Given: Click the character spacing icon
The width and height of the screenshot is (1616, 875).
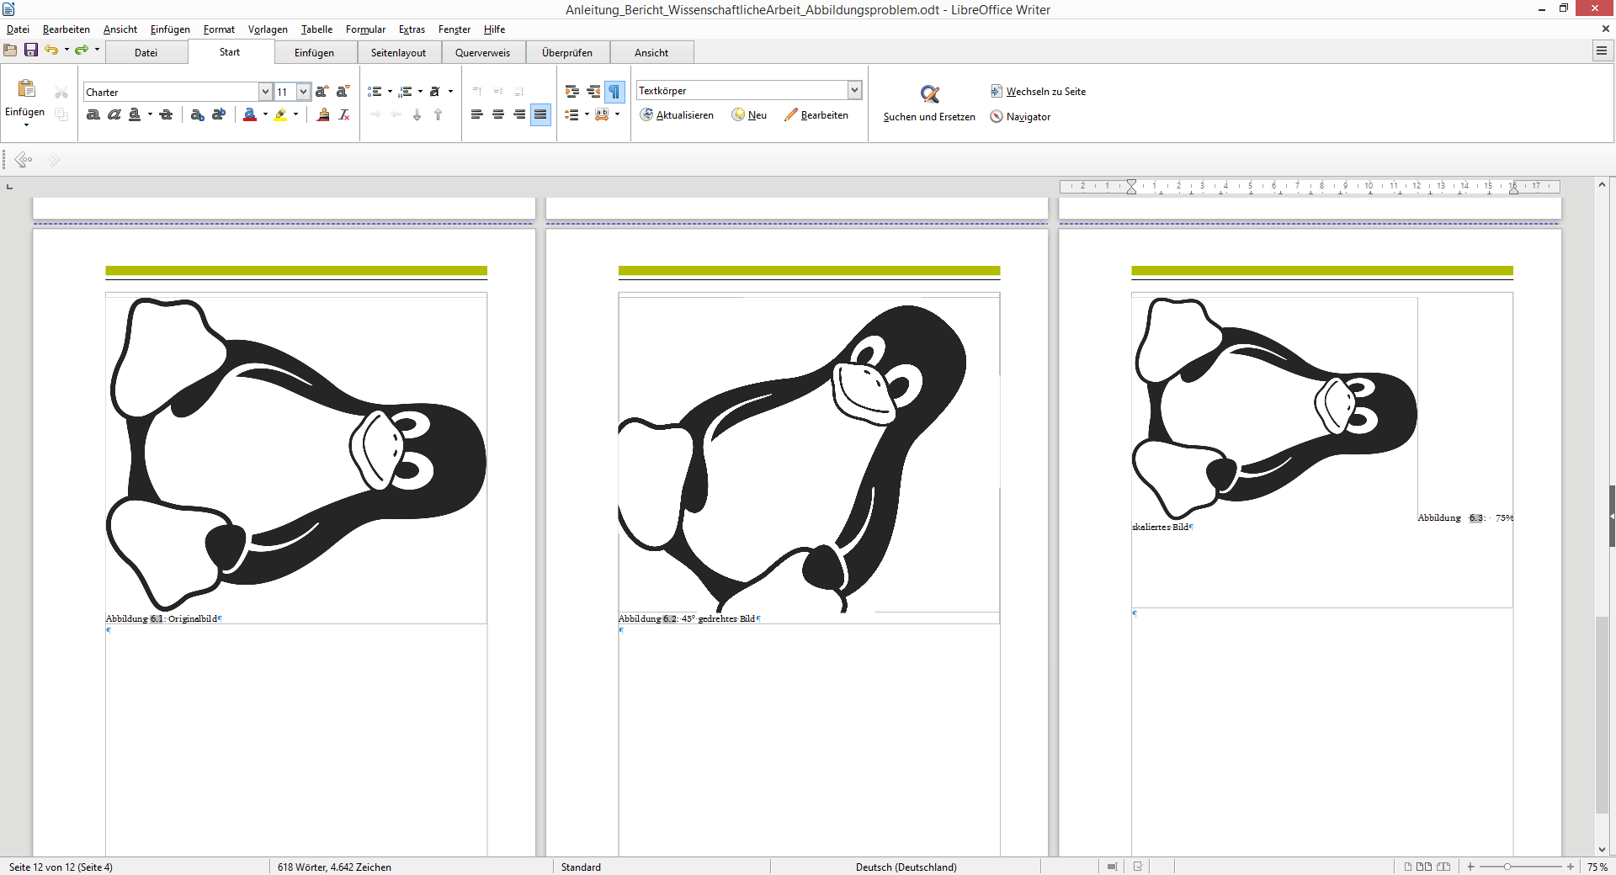Looking at the screenshot, I should pos(602,114).
